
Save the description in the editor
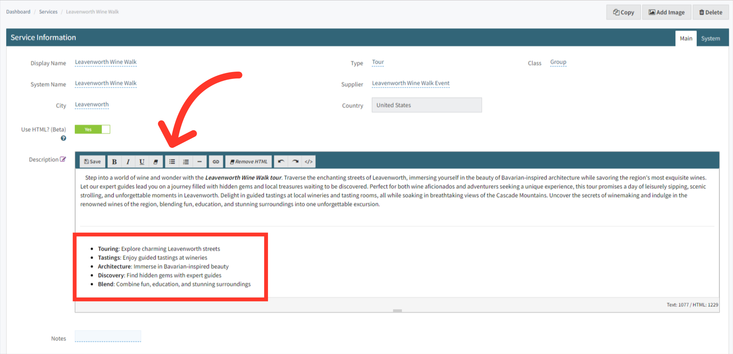[x=92, y=162]
